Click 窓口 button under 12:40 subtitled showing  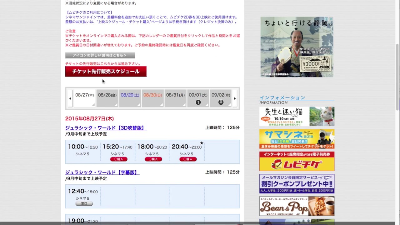click(x=84, y=203)
